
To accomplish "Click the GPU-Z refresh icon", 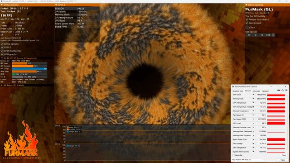I will [282, 91].
